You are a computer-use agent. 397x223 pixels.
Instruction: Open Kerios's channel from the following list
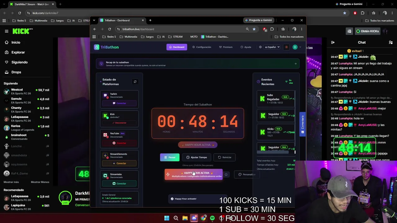[27, 128]
